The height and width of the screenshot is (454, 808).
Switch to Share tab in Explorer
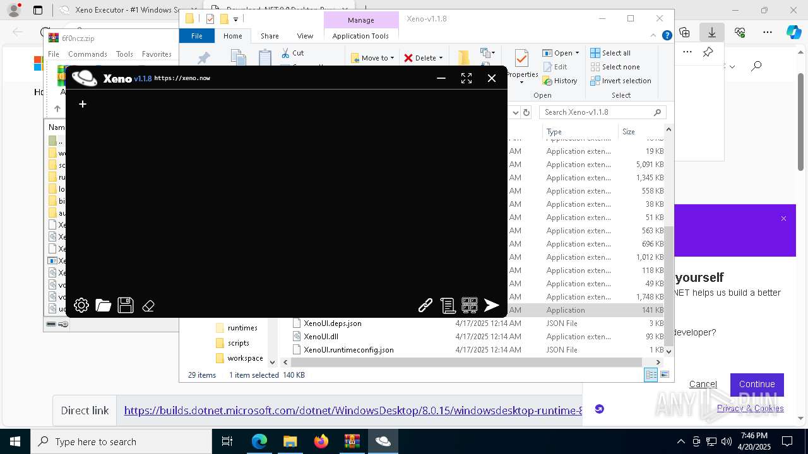tap(270, 36)
